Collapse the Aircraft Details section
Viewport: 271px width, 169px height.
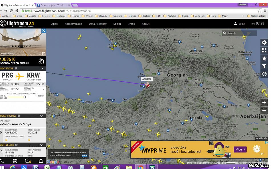pos(42,116)
